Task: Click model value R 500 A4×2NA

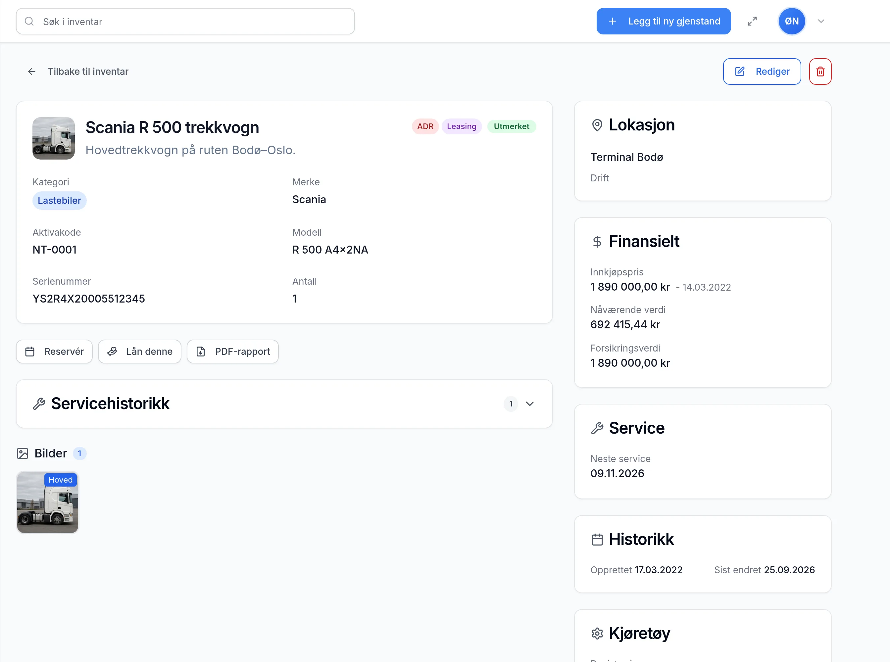Action: click(x=330, y=250)
